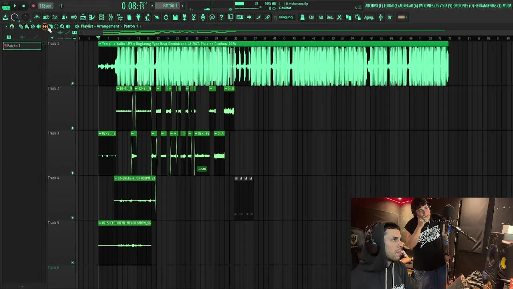Open Playlist - Arrangement breadcrumb menu
Image resolution: width=513 pixels, height=289 pixels.
point(100,26)
